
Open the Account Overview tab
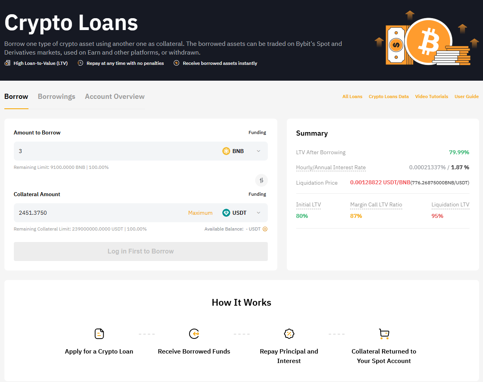pyautogui.click(x=115, y=96)
